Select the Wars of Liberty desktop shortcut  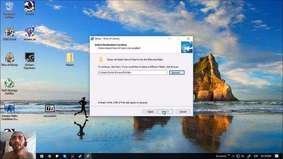click(x=10, y=59)
